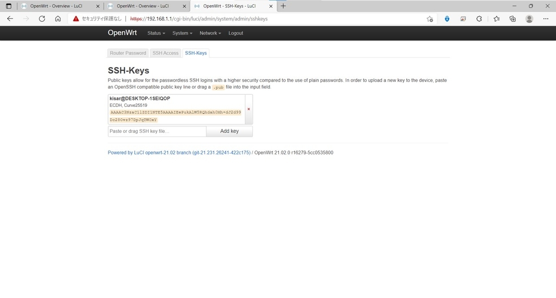Open the Favorites list
Viewport: 556px width, 298px height.
(x=496, y=19)
